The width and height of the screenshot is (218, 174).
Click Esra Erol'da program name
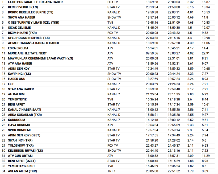point(18,48)
